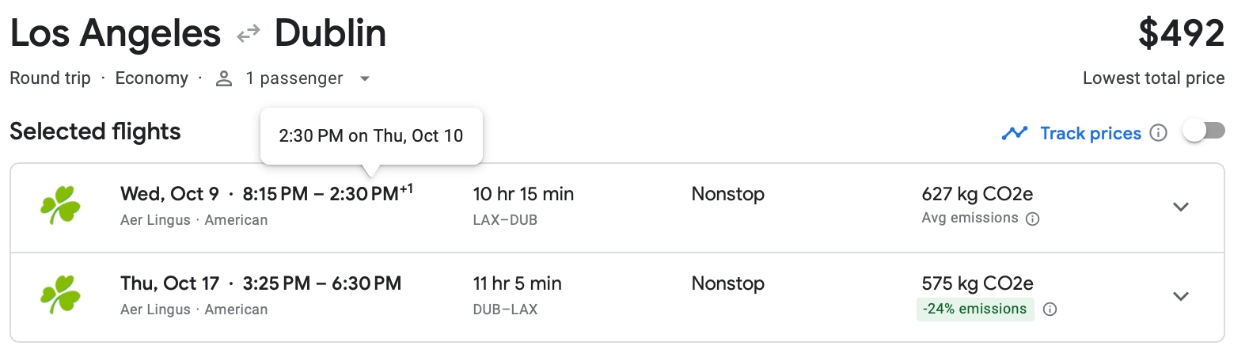1249x361 pixels.
Task: Click the Track prices trend line icon
Action: pos(1014,133)
